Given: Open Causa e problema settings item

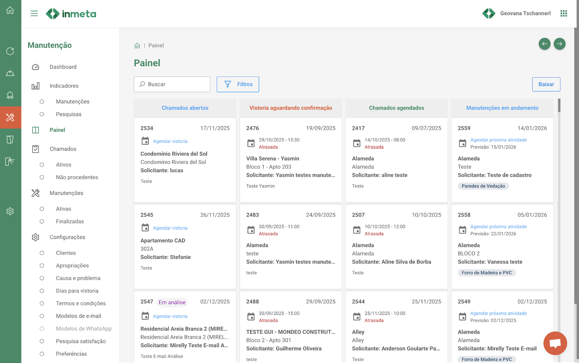Looking at the screenshot, I should (78, 278).
